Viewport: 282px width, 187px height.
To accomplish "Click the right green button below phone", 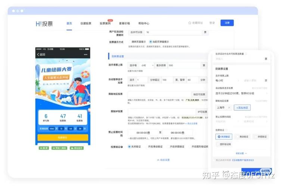I will [77, 148].
